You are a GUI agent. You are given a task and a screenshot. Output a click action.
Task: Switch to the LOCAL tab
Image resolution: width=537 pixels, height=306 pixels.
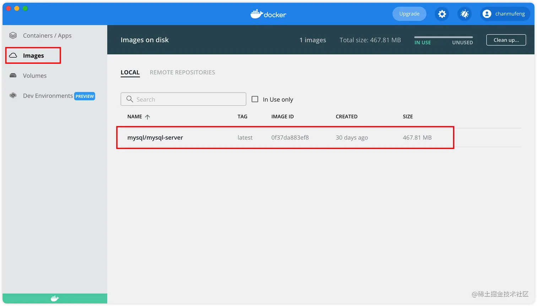[130, 72]
